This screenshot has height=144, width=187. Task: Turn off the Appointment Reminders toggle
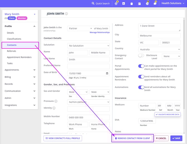point(141,76)
